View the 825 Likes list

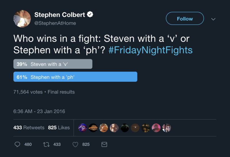[59, 128]
